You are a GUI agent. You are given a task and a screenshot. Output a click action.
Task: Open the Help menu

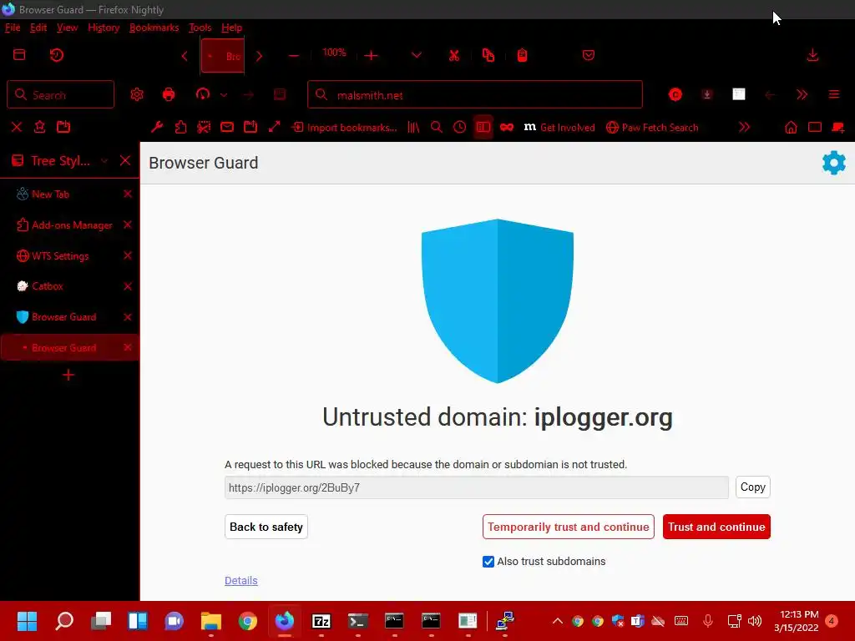click(x=231, y=28)
